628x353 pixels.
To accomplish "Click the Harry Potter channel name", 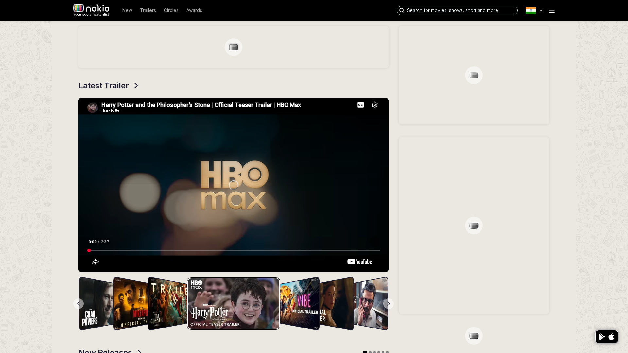I will 111,111.
